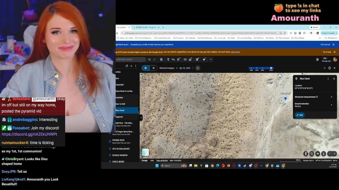
Task: Click the 2023 timeline slider handle
Action: pos(271,68)
